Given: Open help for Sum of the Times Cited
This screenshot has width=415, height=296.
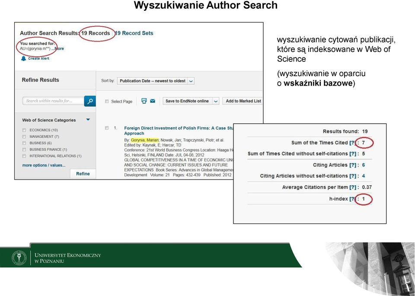Looking at the screenshot, I should [x=352, y=143].
